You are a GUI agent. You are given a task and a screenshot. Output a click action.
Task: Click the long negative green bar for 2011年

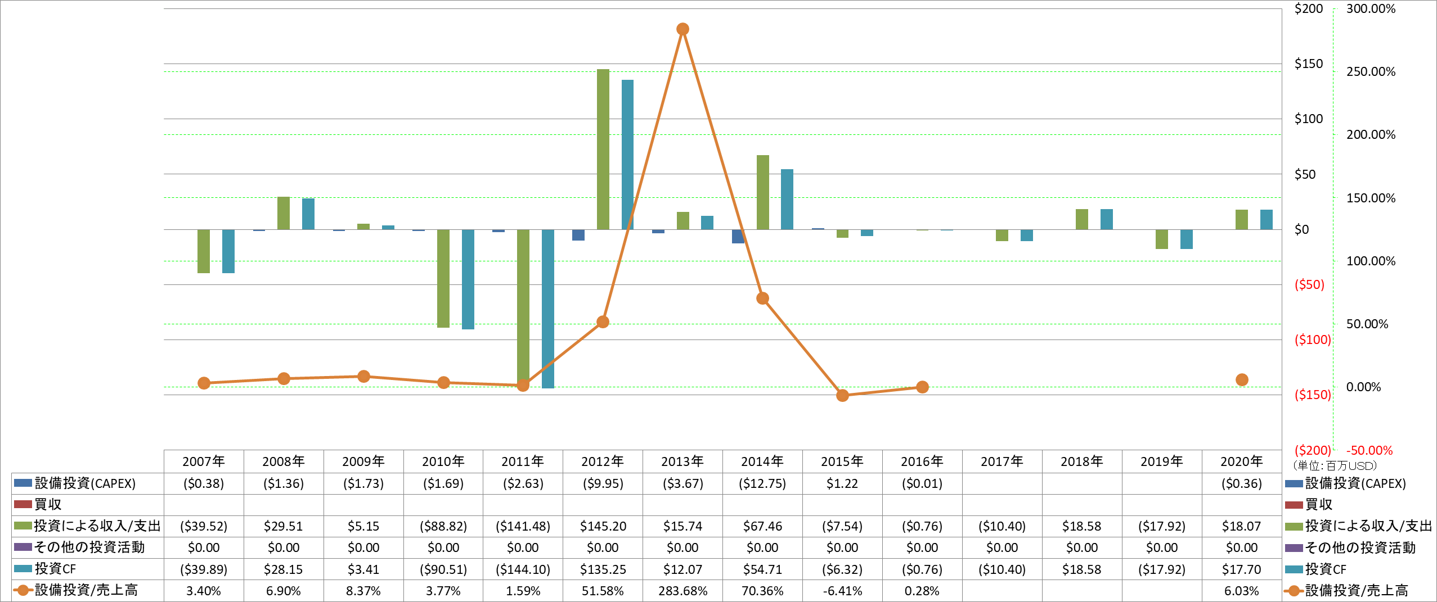pyautogui.click(x=523, y=307)
